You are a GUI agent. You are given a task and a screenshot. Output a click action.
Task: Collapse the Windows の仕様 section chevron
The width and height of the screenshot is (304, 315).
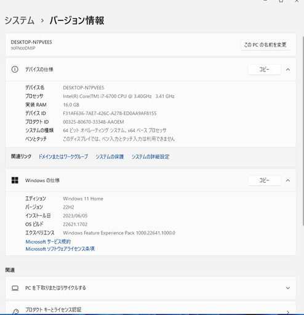(x=288, y=180)
